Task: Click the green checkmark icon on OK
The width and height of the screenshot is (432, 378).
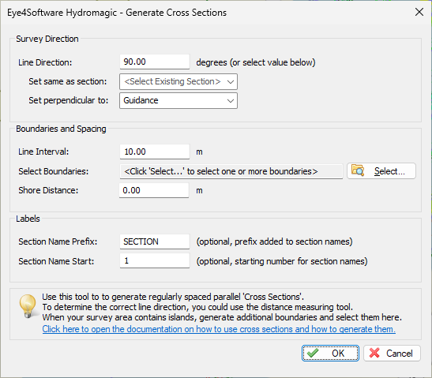Action: (x=313, y=353)
